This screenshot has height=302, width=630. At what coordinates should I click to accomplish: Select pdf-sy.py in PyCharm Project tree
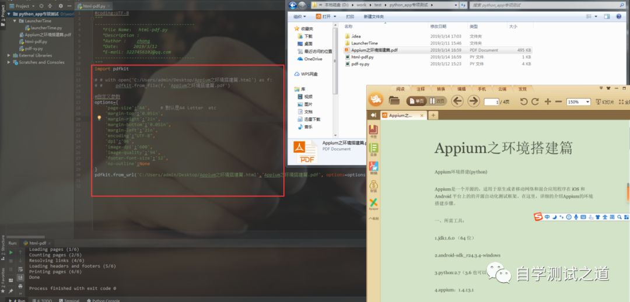34,48
